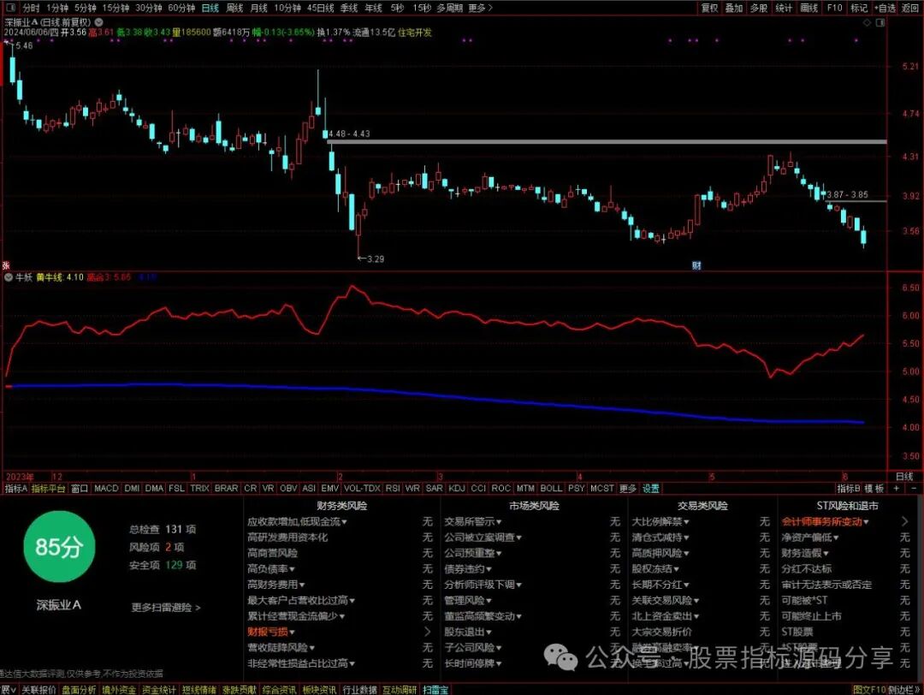Click the 多股 multi-stock button
This screenshot has width=924, height=695.
tap(759, 8)
